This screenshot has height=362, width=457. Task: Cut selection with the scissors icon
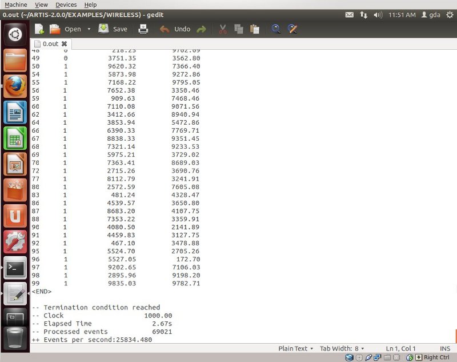click(x=223, y=29)
